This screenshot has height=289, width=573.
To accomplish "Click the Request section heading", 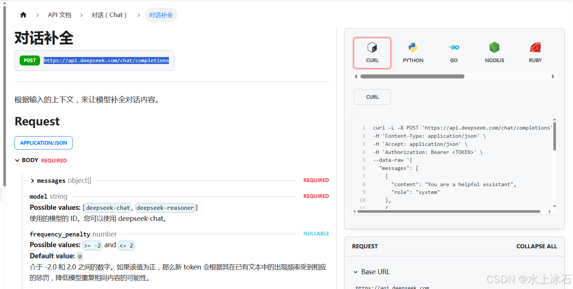I will tap(37, 121).
